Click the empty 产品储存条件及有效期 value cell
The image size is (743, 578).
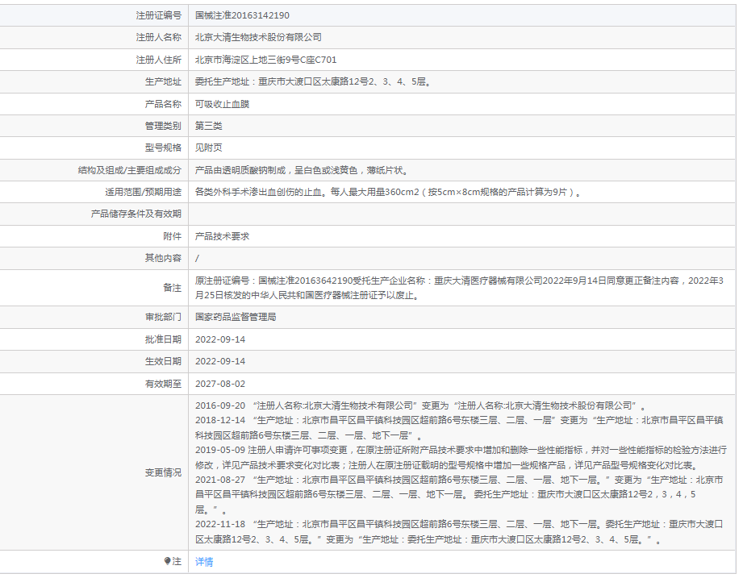tap(461, 214)
